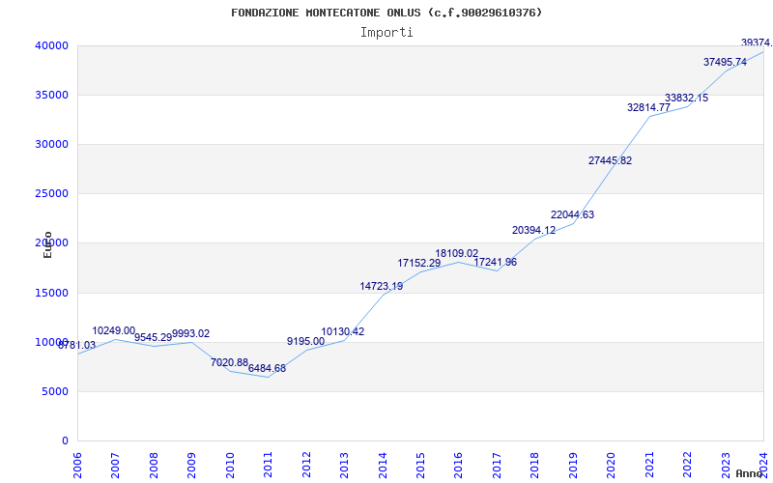Click x-axis year 2017
Viewport: 773px width, 483px height.
tap(497, 465)
